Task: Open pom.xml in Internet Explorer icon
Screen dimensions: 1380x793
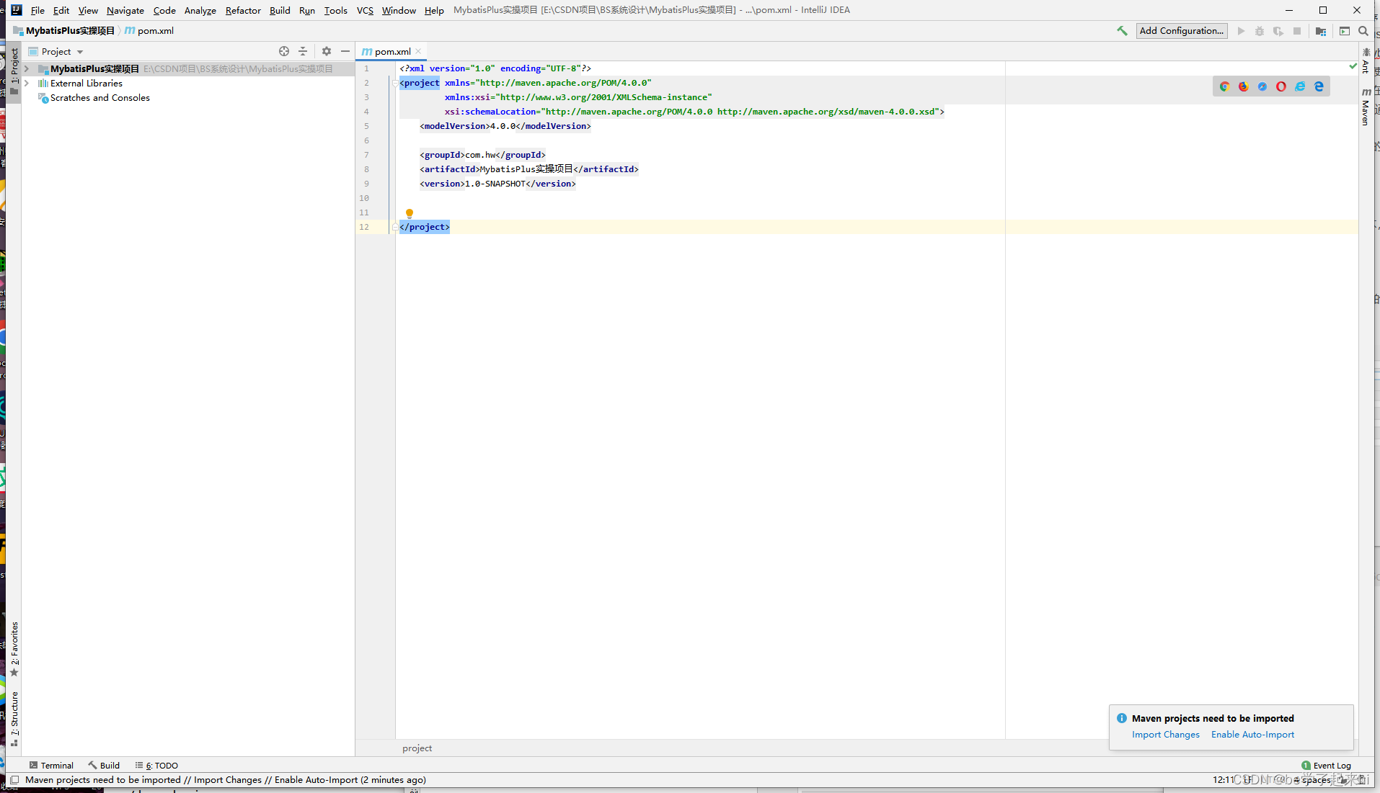Action: tap(1300, 86)
